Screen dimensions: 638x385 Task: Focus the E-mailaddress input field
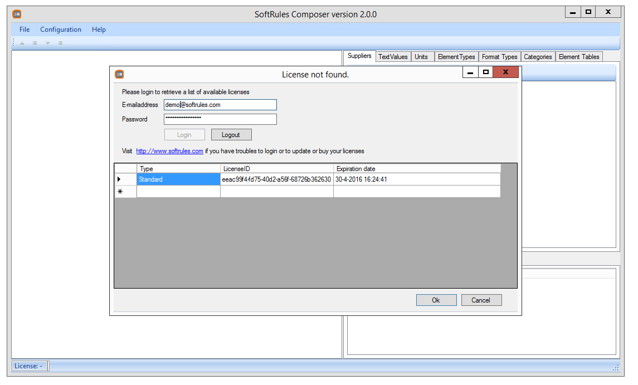(x=220, y=105)
